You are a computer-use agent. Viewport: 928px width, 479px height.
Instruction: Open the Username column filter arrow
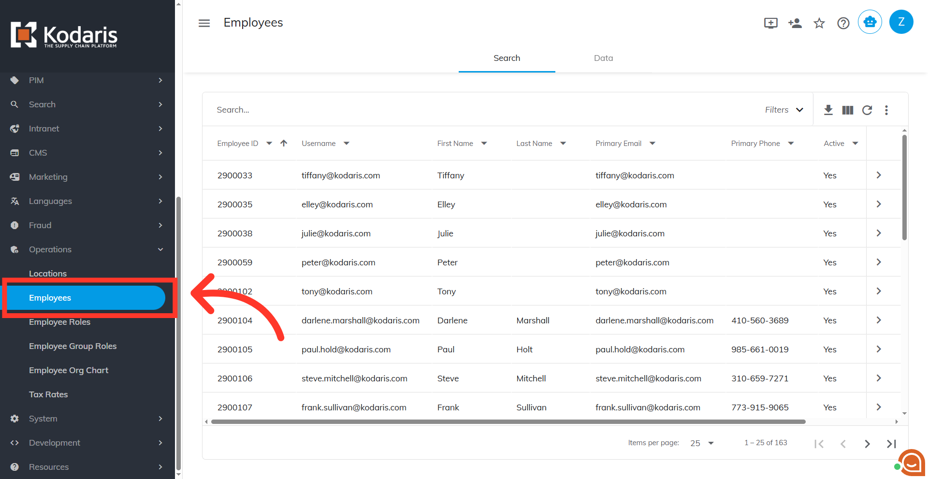click(347, 143)
